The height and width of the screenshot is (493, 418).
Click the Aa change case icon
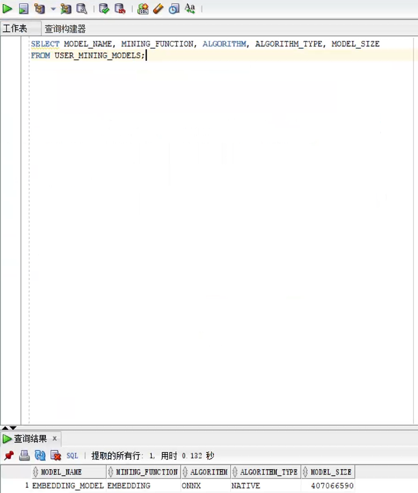(x=190, y=9)
